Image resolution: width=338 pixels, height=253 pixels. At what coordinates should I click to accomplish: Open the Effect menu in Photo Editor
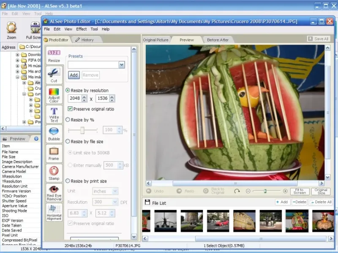point(81,29)
